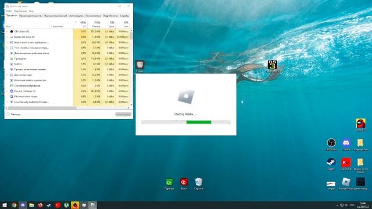This screenshot has width=372, height=209.
Task: Open the gray icon above Roblox dialog
Action: click(139, 65)
